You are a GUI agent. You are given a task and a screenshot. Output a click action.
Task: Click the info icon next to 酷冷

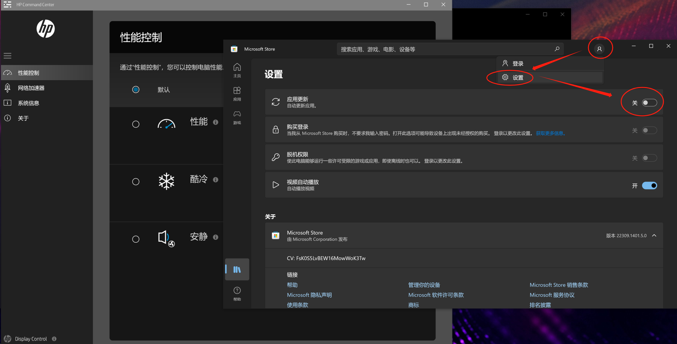click(x=216, y=180)
